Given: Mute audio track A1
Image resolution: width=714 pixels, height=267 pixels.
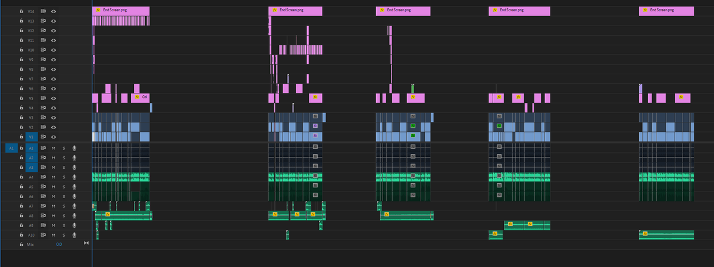Looking at the screenshot, I should click(x=53, y=147).
